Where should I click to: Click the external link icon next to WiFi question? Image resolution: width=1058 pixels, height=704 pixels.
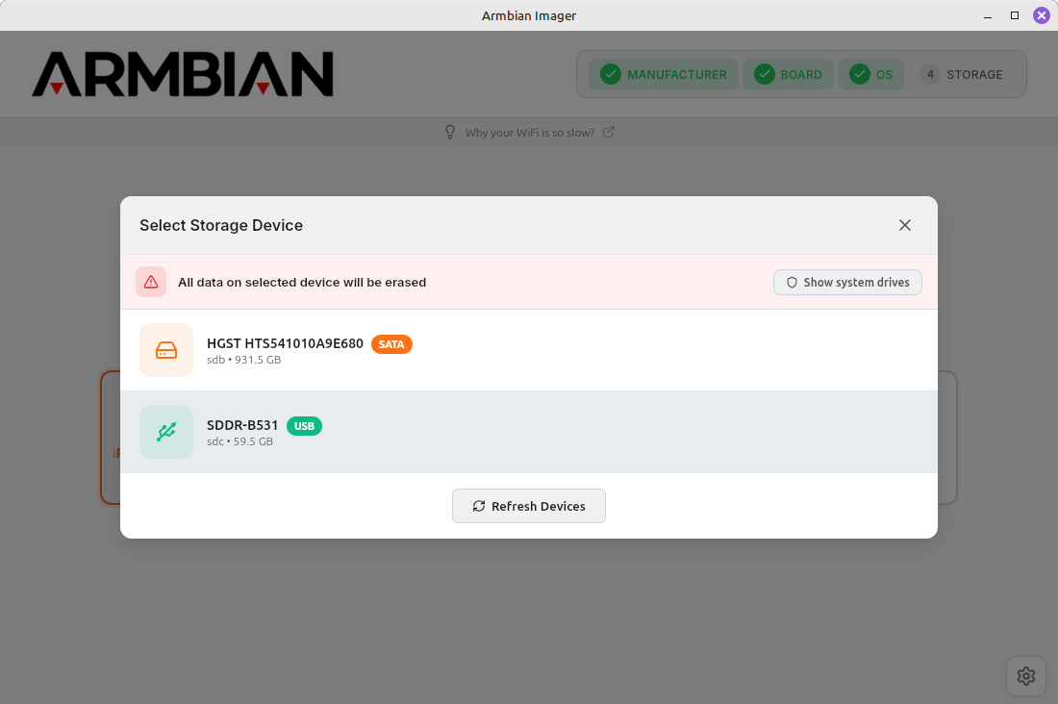coord(608,132)
